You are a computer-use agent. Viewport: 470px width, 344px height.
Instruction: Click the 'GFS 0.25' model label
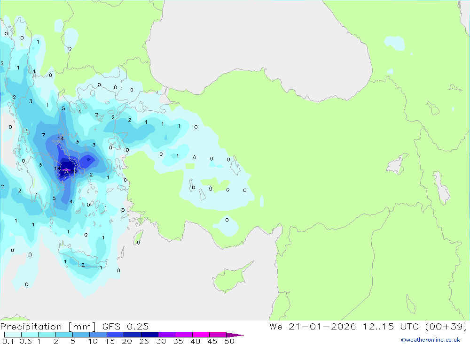tap(125, 327)
